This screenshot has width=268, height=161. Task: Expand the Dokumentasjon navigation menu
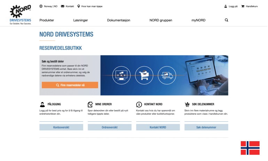click(x=118, y=20)
